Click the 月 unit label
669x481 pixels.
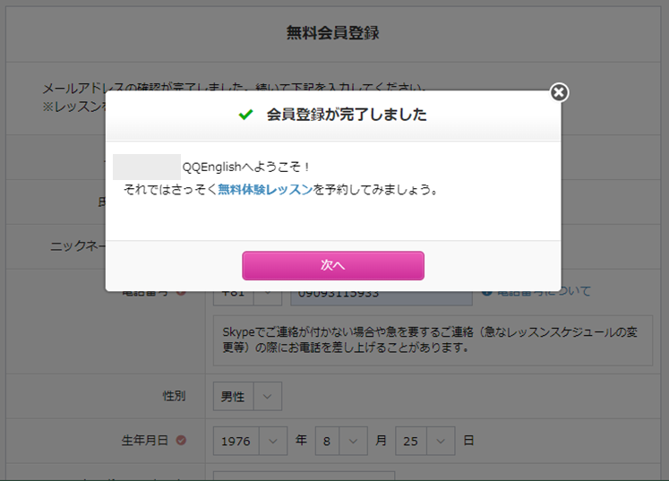tap(381, 441)
